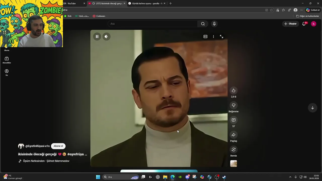Screen dimensions: 322x181
Task: Share the video with Paylaş
Action: [233, 135]
